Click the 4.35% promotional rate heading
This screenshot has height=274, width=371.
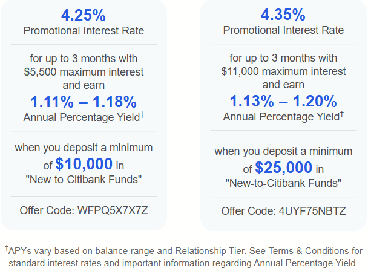(x=283, y=15)
